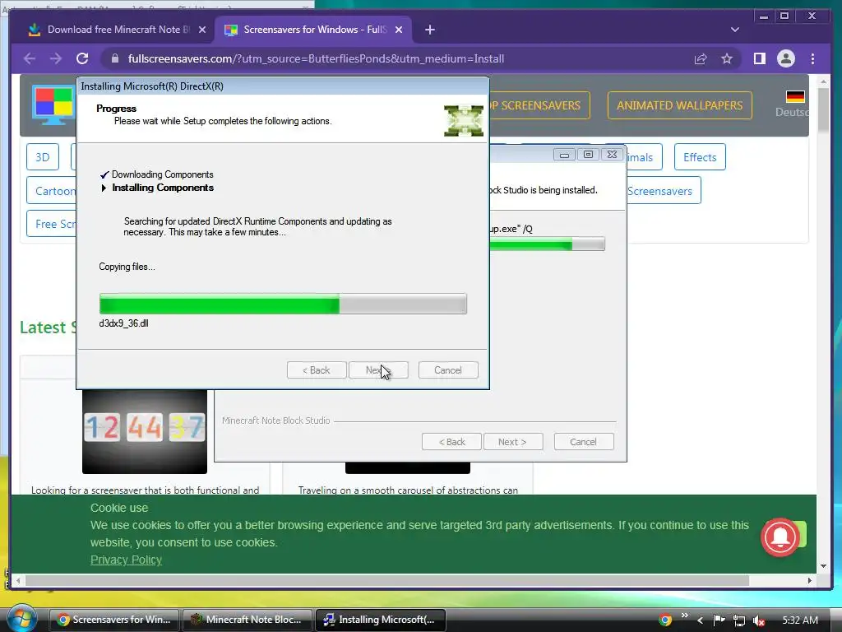This screenshot has height=632, width=842.
Task: Open the network tray icon
Action: pyautogui.click(x=739, y=620)
